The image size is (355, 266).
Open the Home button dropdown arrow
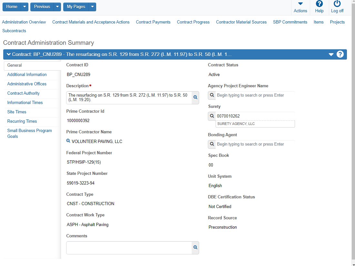pos(25,7)
